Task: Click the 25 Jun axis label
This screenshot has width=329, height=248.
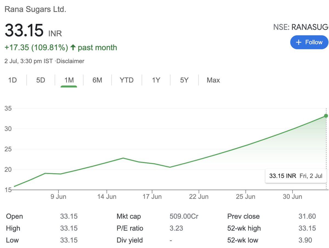Action: pyautogui.click(x=246, y=197)
